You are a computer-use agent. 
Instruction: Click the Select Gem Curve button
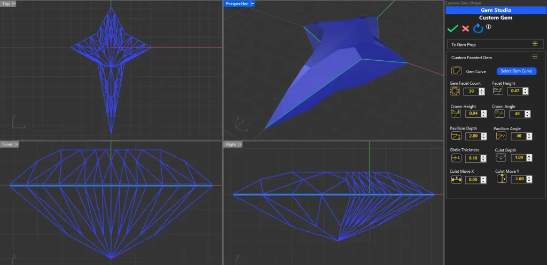(x=517, y=71)
